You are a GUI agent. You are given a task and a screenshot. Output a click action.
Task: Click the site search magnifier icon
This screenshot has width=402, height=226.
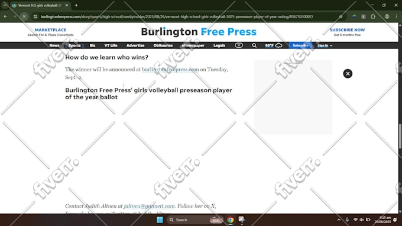254,45
